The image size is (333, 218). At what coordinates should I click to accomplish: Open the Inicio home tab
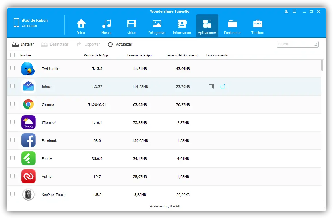pos(81,26)
